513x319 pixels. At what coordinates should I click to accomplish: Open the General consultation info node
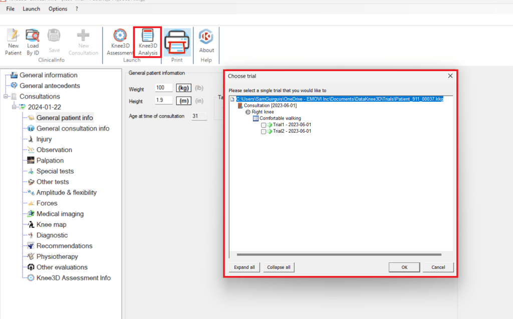pos(73,129)
